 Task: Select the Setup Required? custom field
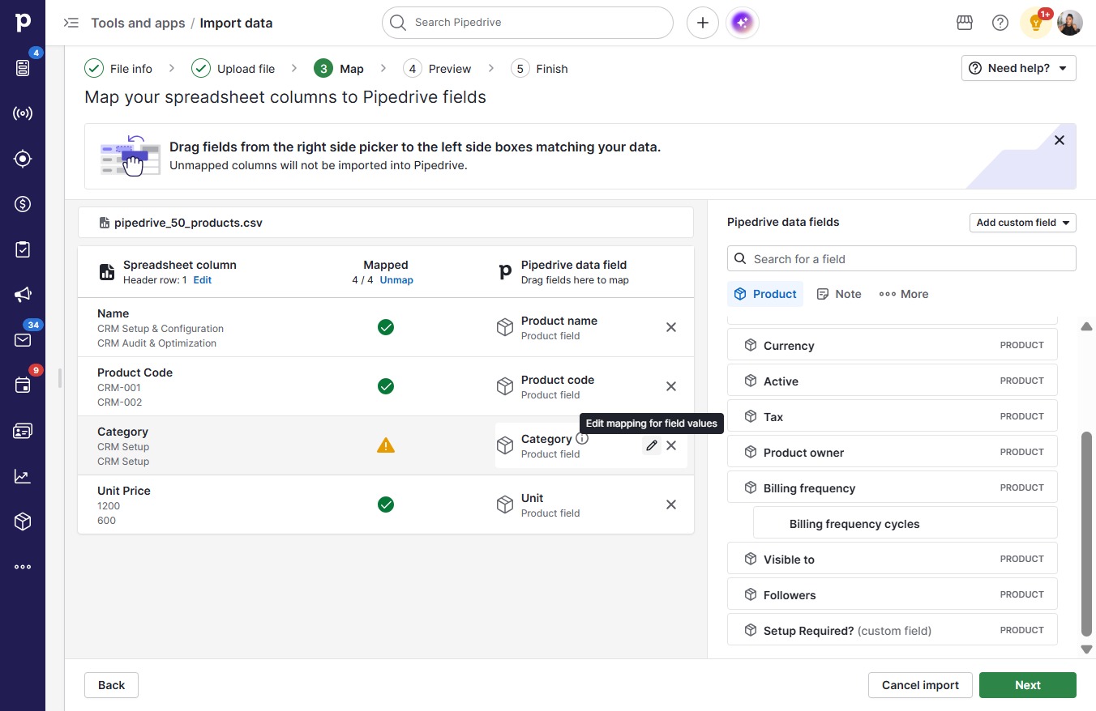893,631
